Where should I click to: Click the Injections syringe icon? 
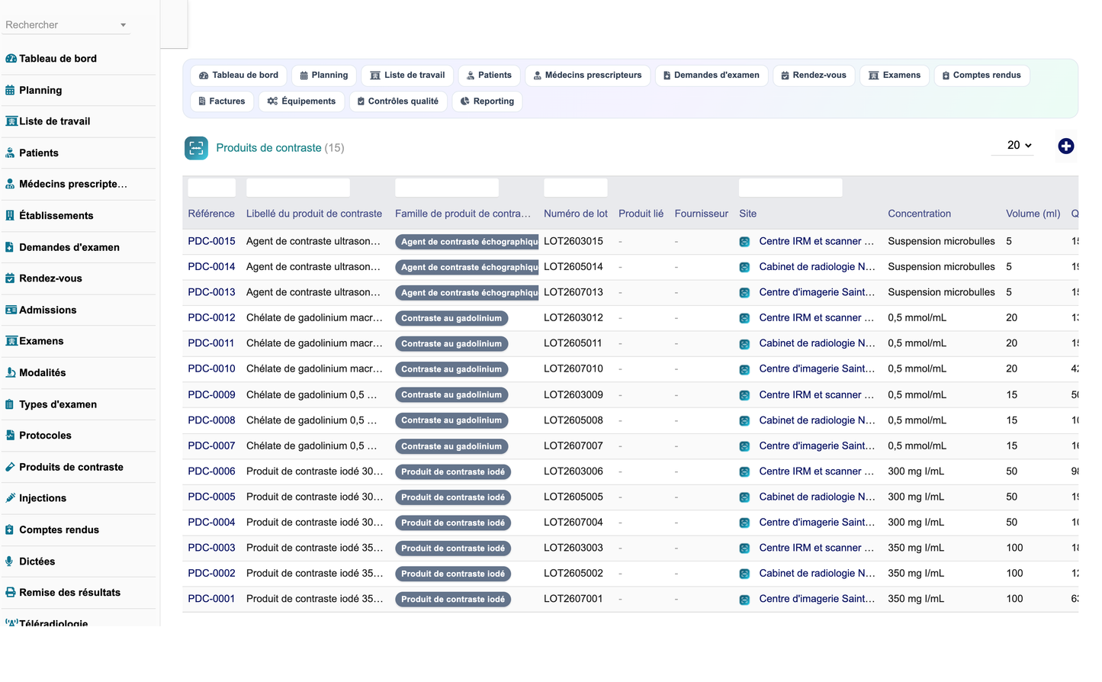coord(10,498)
